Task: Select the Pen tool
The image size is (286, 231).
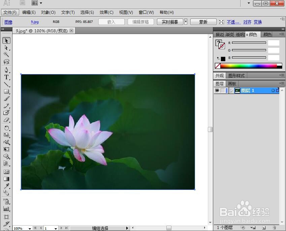Action: click(6, 70)
